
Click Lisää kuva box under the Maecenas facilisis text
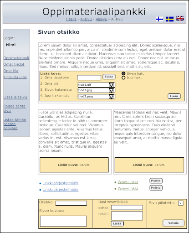149,165
